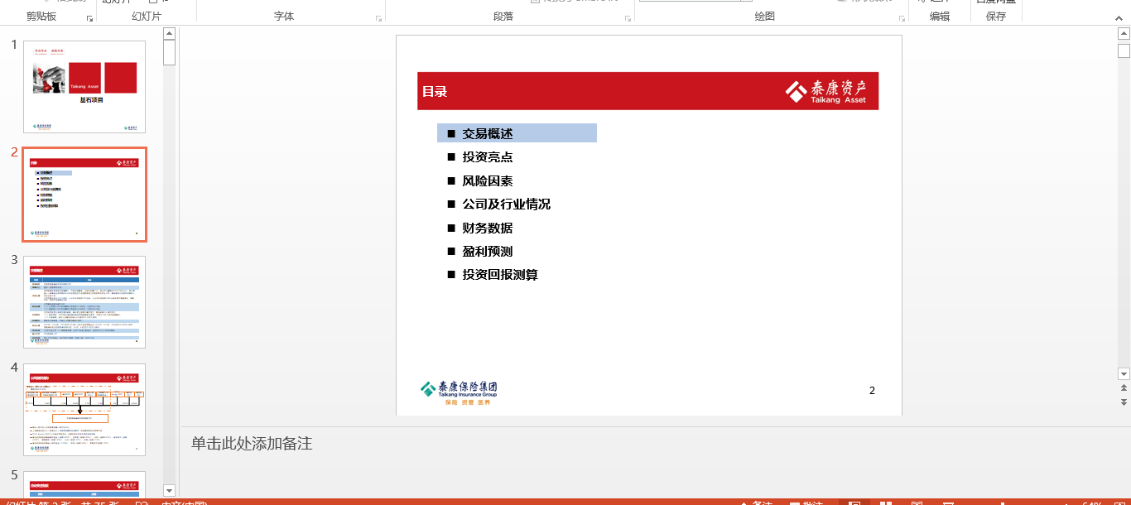Image resolution: width=1131 pixels, height=505 pixels.
Task: Click the 投资回报测算 bullet item
Action: (x=500, y=274)
